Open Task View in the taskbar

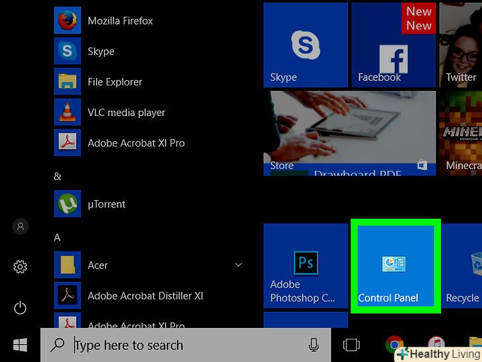(351, 345)
